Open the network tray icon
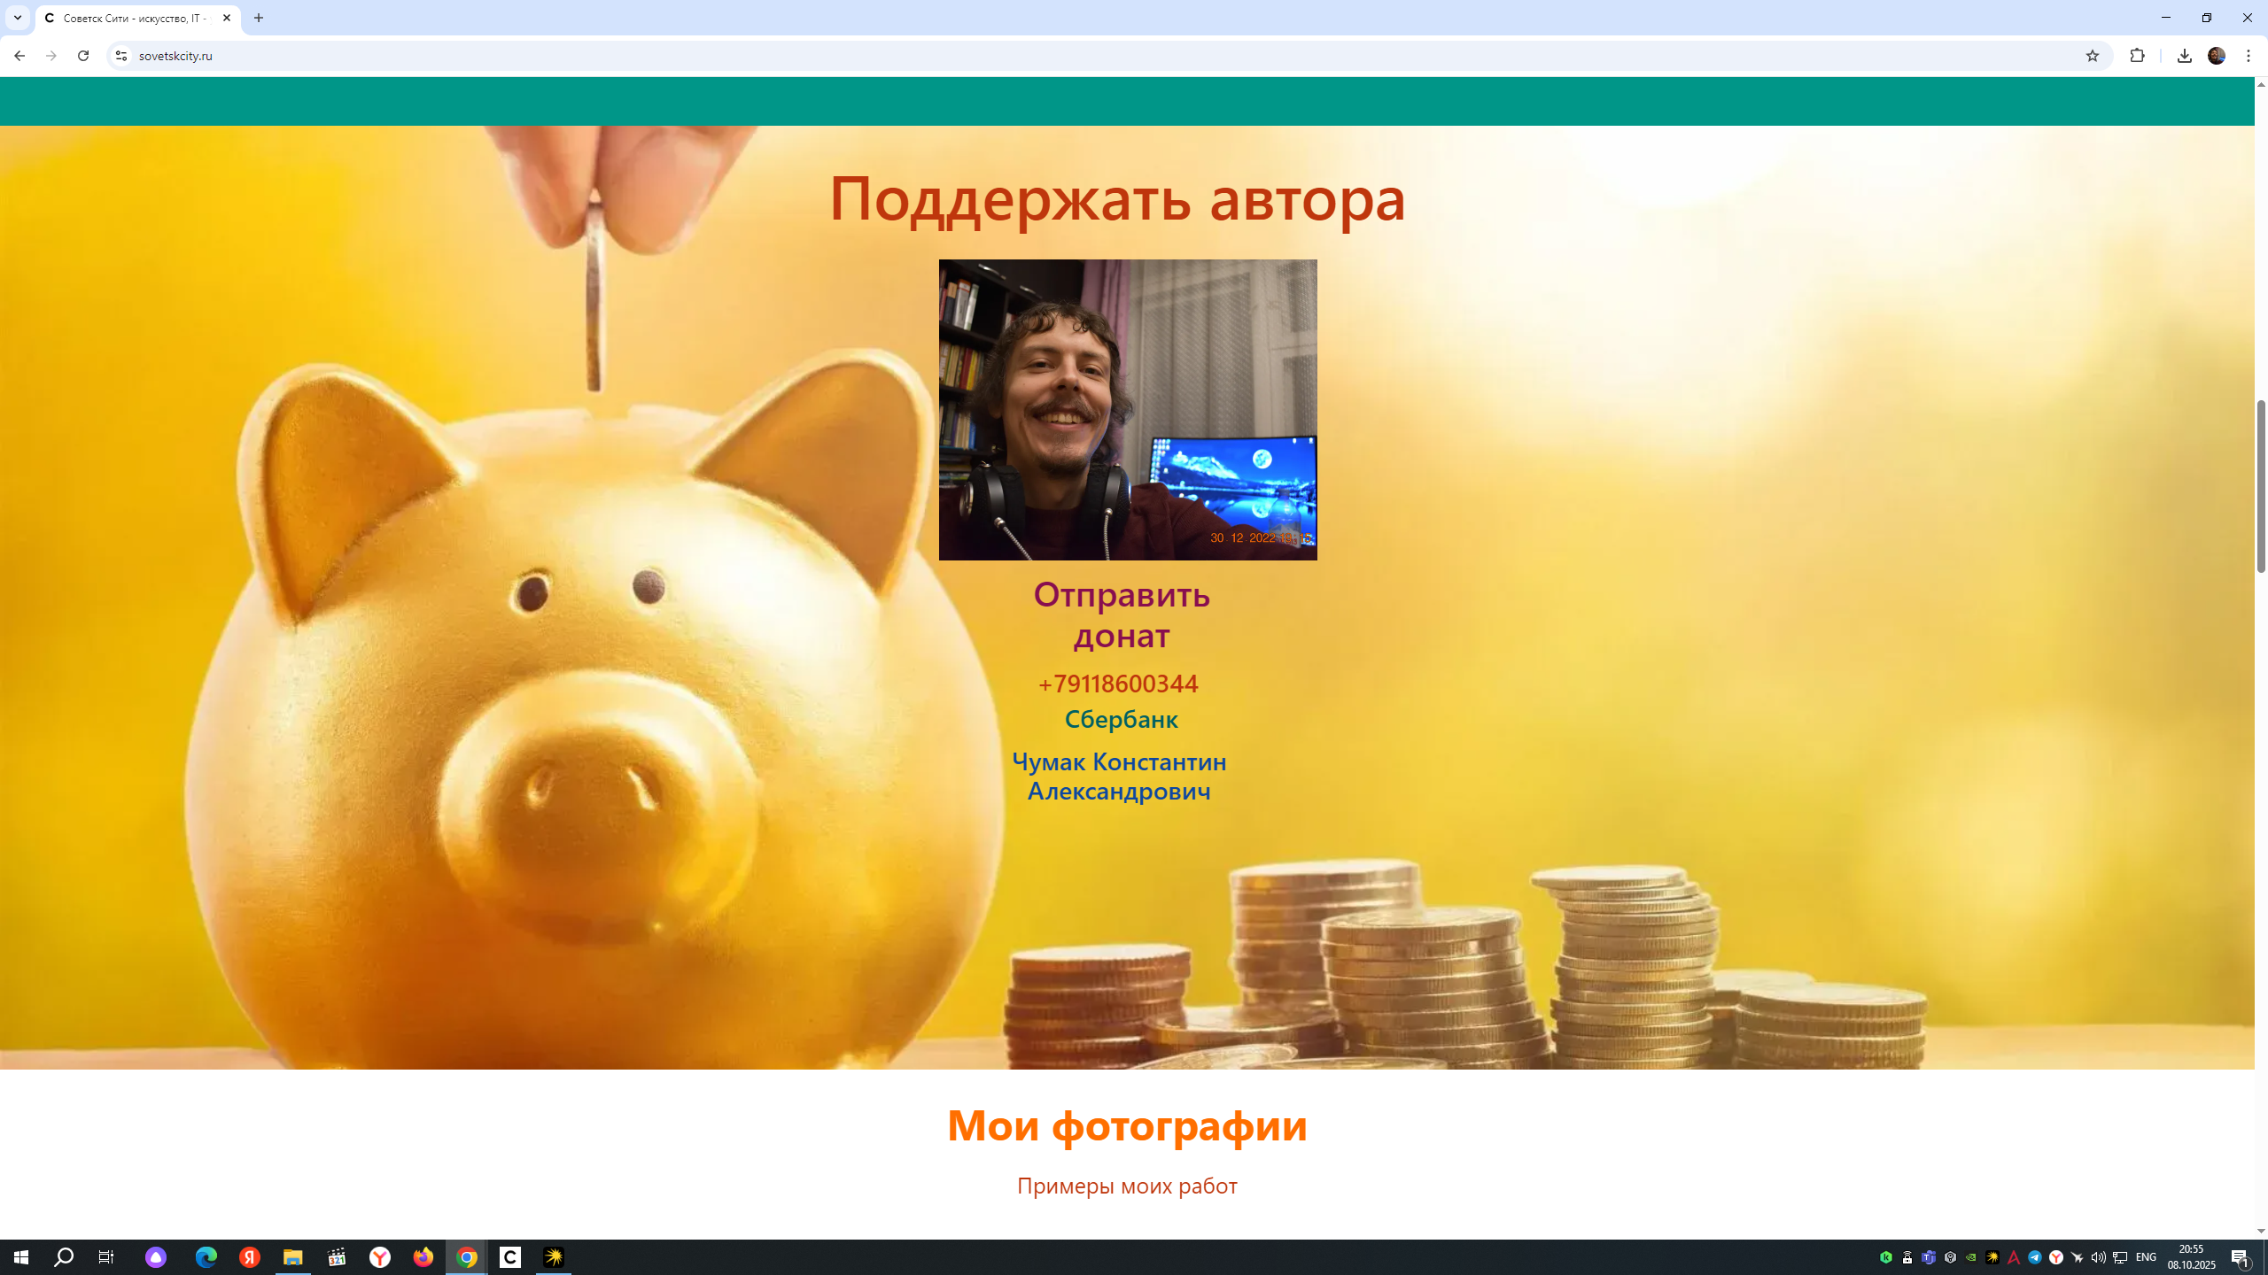Viewport: 2268px width, 1275px height. click(x=2120, y=1257)
